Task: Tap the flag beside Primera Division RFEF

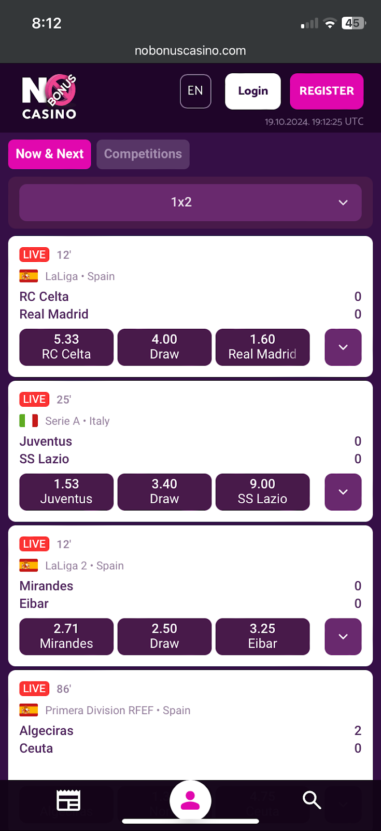Action: tap(29, 710)
